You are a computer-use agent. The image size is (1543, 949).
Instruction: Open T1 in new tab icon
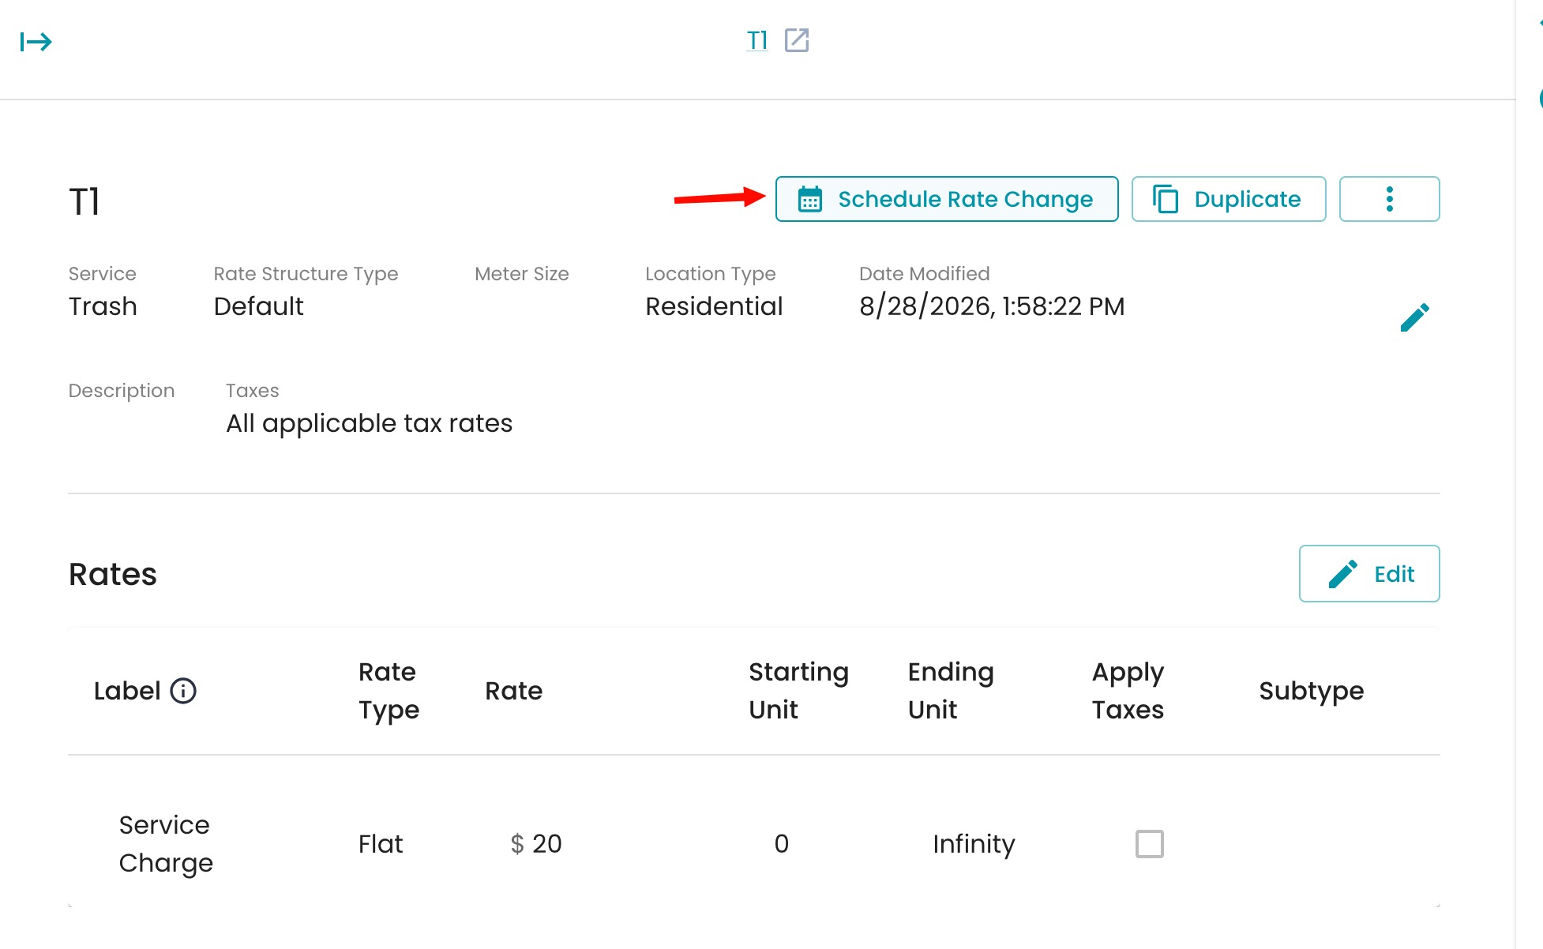(x=797, y=40)
